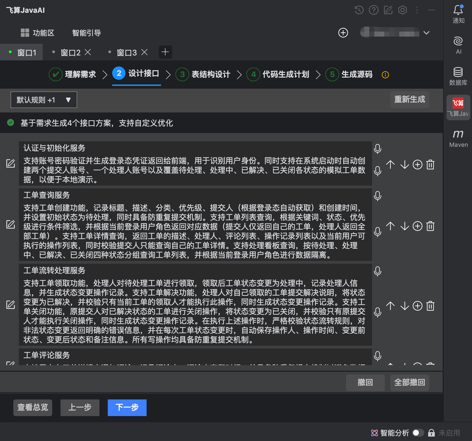The height and width of the screenshot is (441, 472).
Task: Click the 下一步 button
Action: click(x=127, y=408)
